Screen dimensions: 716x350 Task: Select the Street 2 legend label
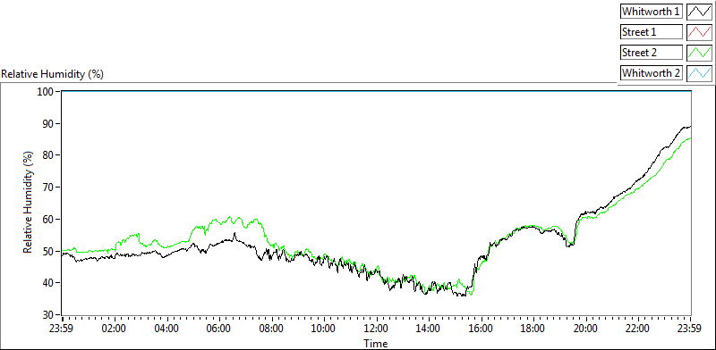point(652,53)
